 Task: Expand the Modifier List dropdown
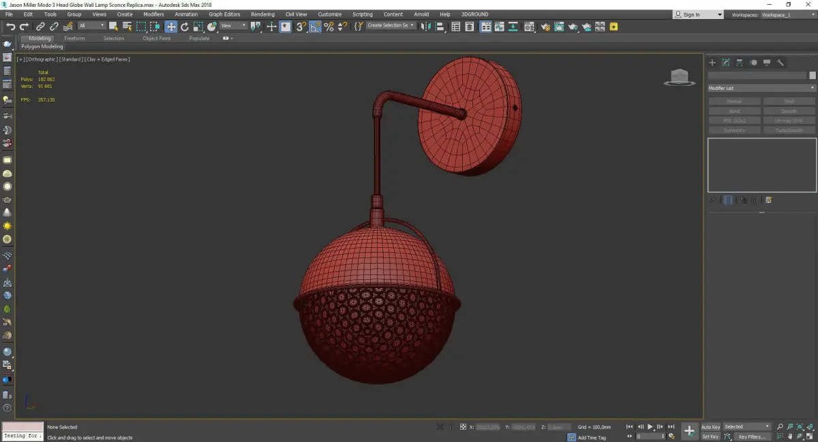[x=761, y=88]
